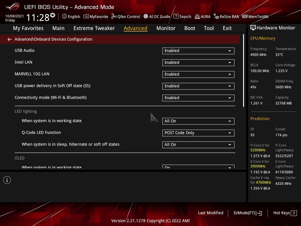Click the Qfan Control label
301x226 pixels.
(129, 16)
